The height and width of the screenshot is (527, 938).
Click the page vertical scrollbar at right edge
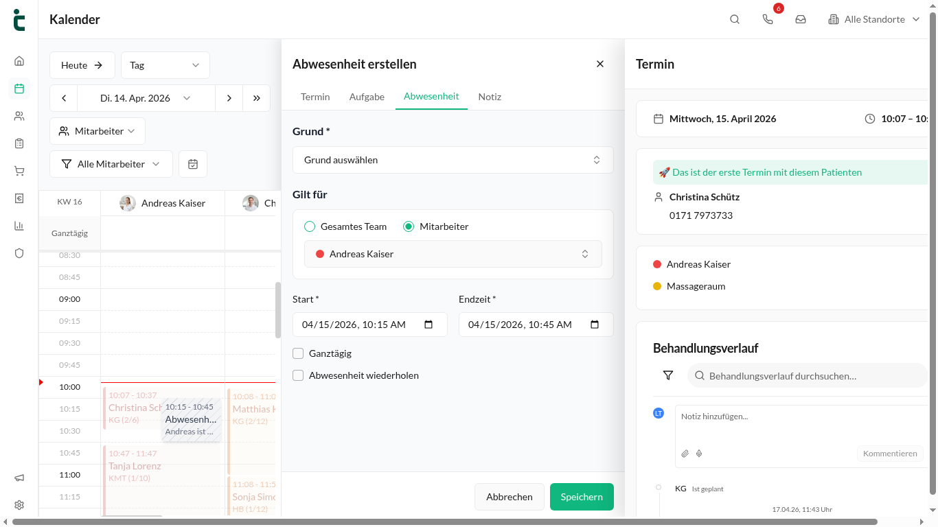933,252
